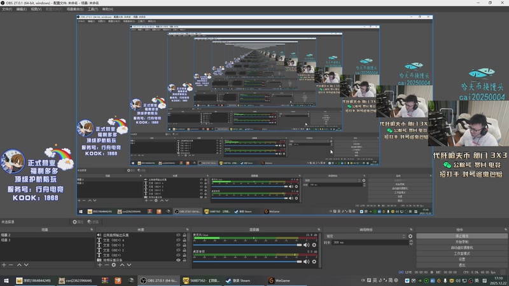Move selected source down with arrow icon
The height and width of the screenshot is (286, 509).
[x=129, y=264]
